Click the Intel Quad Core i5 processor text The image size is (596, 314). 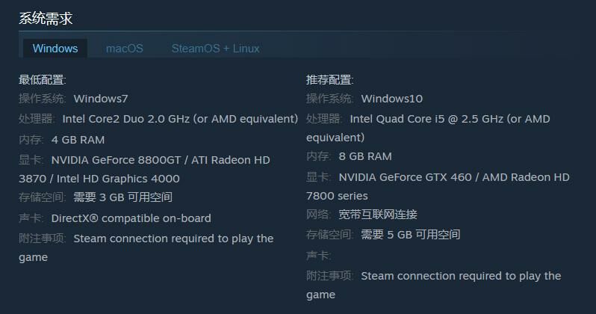(x=449, y=119)
